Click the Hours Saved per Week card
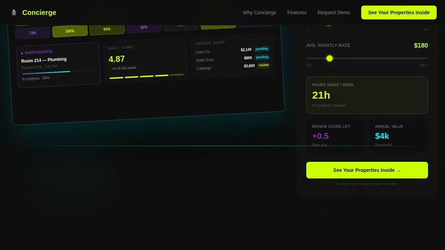Image resolution: width=445 pixels, height=250 pixels. (x=367, y=95)
